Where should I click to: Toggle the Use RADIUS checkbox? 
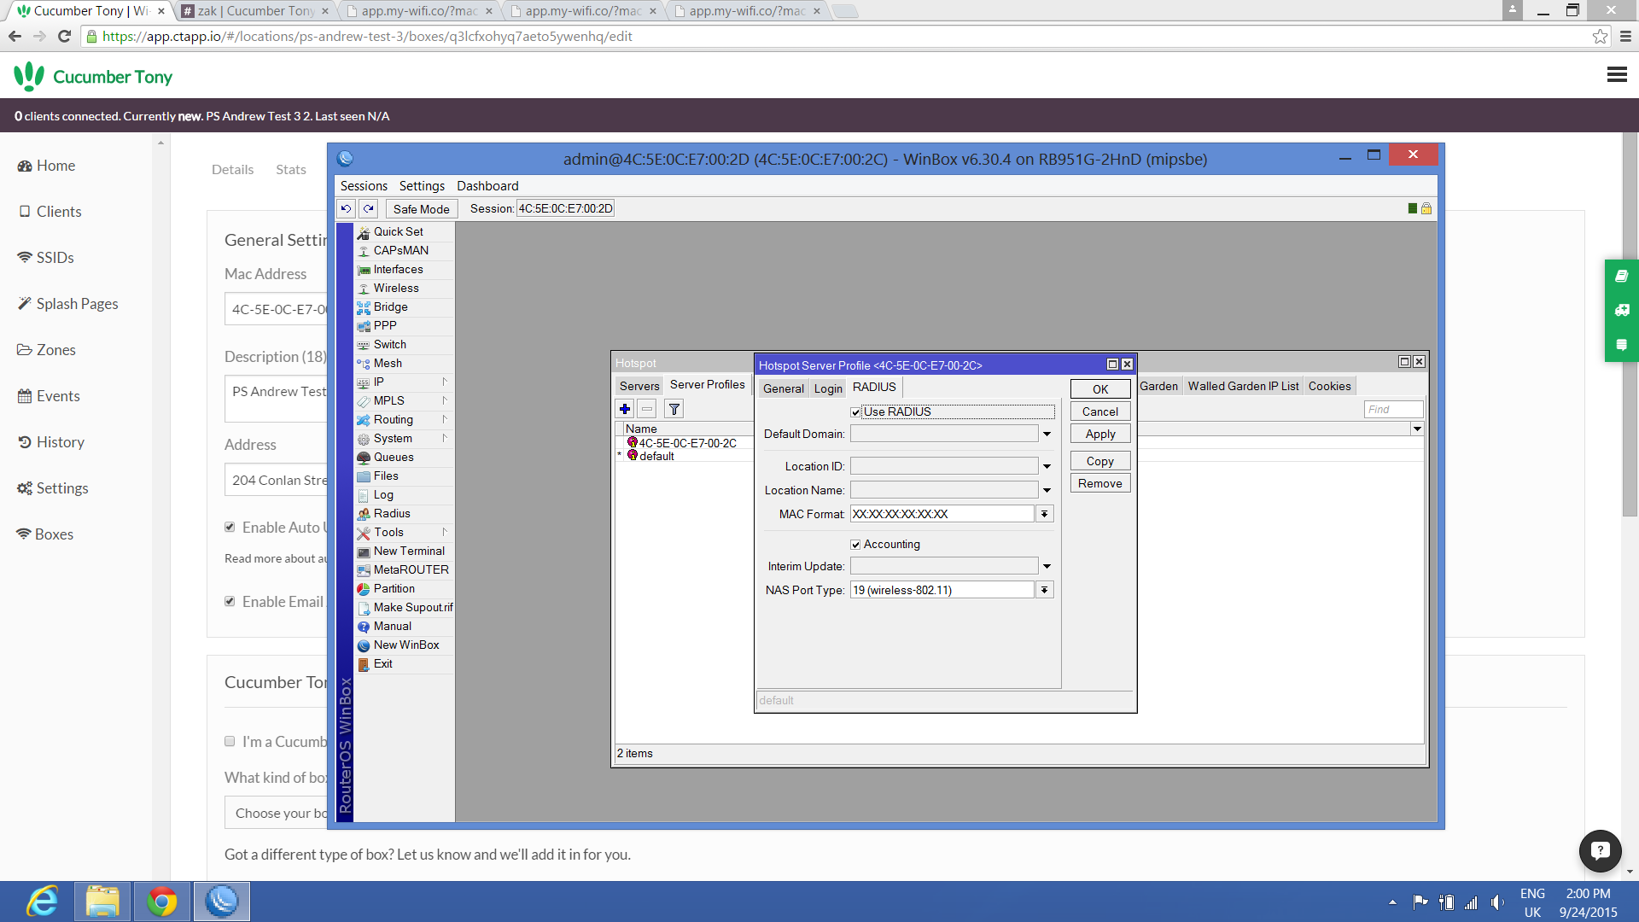(x=855, y=411)
